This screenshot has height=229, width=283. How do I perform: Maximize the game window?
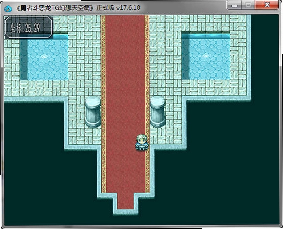pyautogui.click(x=248, y=5)
